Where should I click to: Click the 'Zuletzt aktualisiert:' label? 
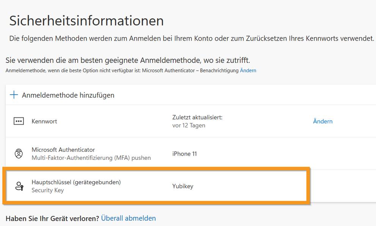point(197,117)
